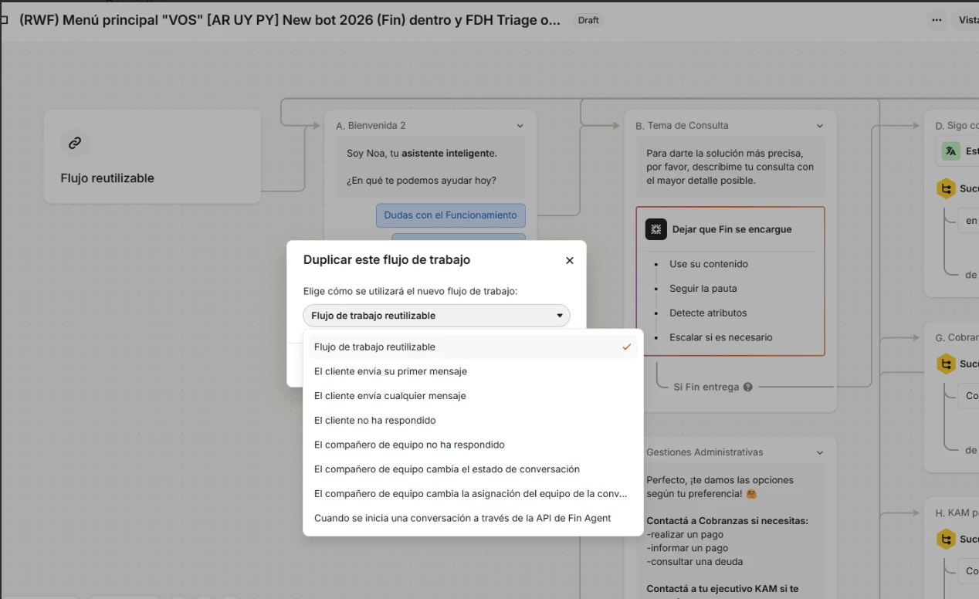This screenshot has height=599, width=979.
Task: Click the Use su contenido bullet
Action: pyautogui.click(x=709, y=264)
